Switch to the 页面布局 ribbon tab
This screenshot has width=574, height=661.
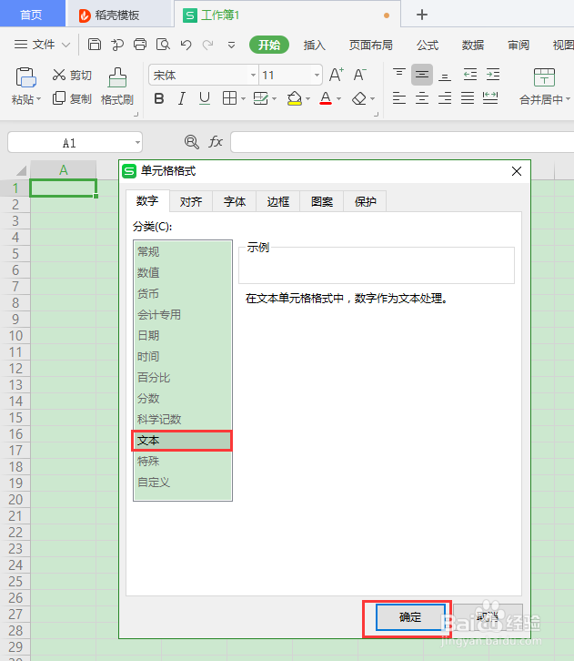pos(370,45)
